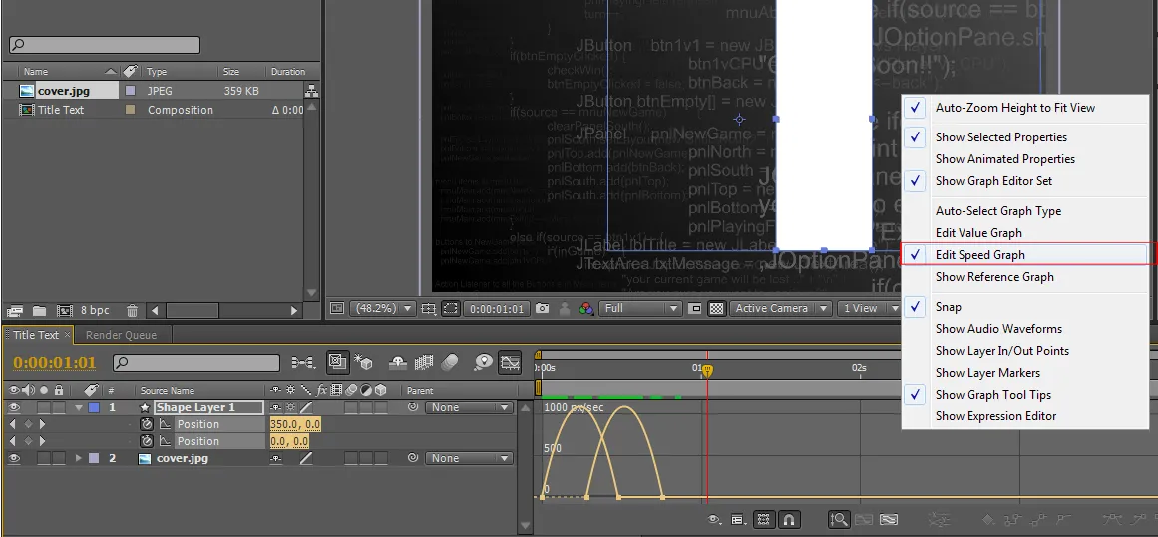Toggle Snap option in graph menu
Image resolution: width=1158 pixels, height=537 pixels.
click(949, 306)
